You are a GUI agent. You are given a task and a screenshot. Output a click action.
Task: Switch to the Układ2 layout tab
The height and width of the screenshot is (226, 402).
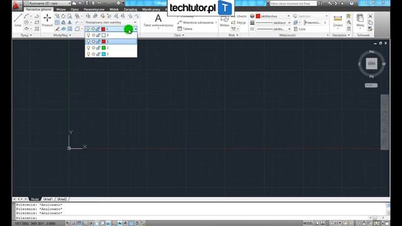tap(62, 199)
